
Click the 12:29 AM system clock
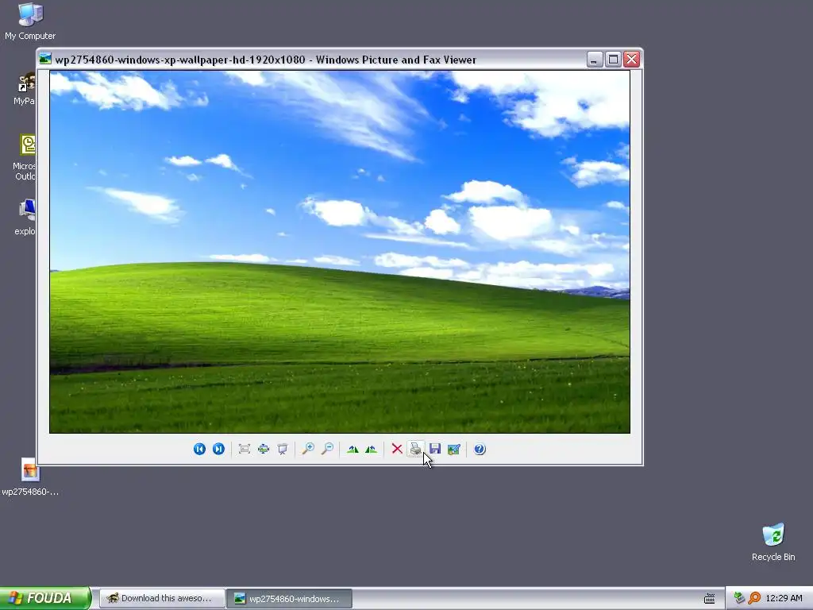784,598
